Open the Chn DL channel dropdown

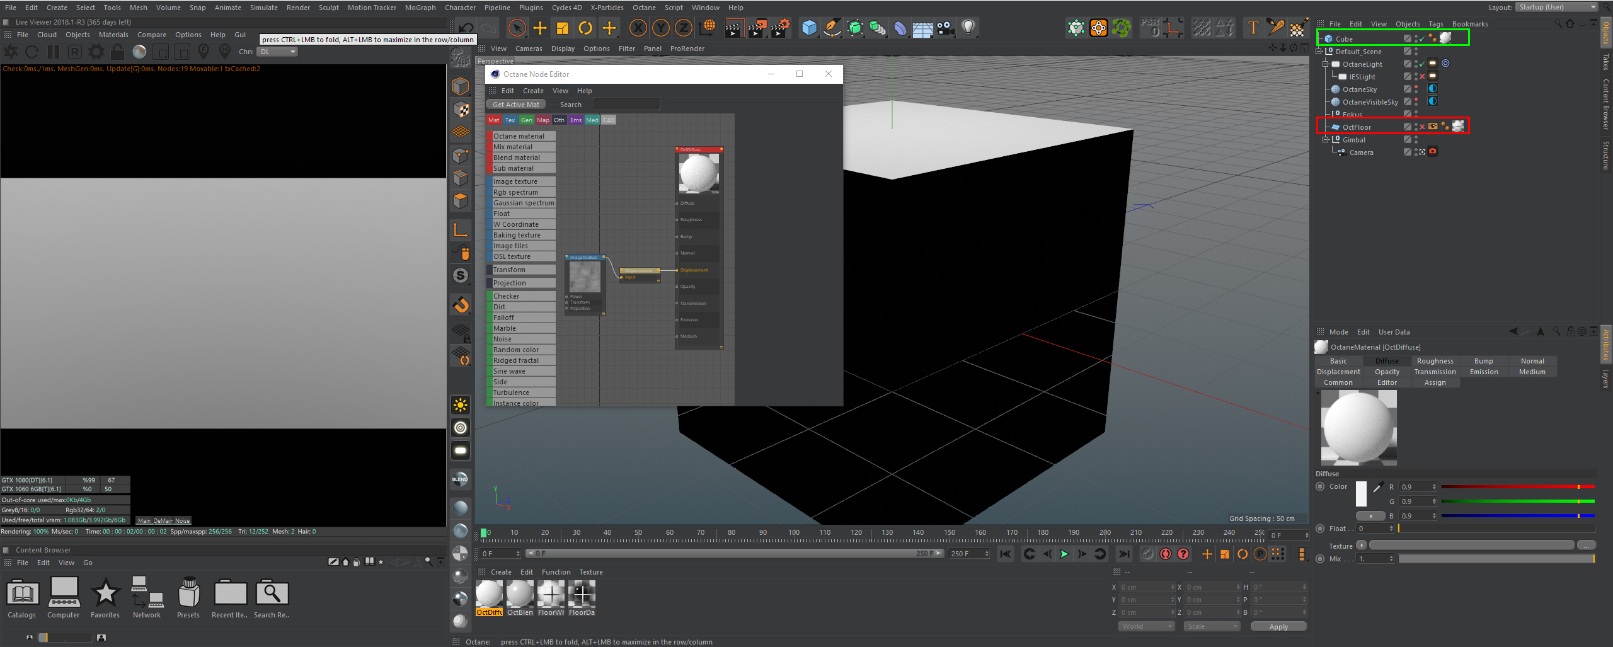(x=277, y=52)
